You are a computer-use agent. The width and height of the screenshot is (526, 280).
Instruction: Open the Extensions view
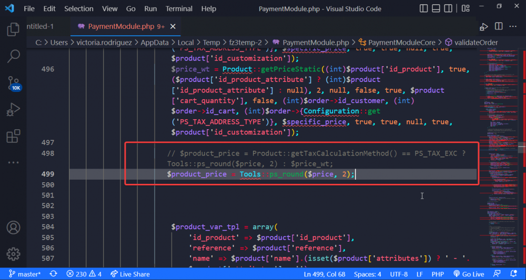[x=14, y=136]
